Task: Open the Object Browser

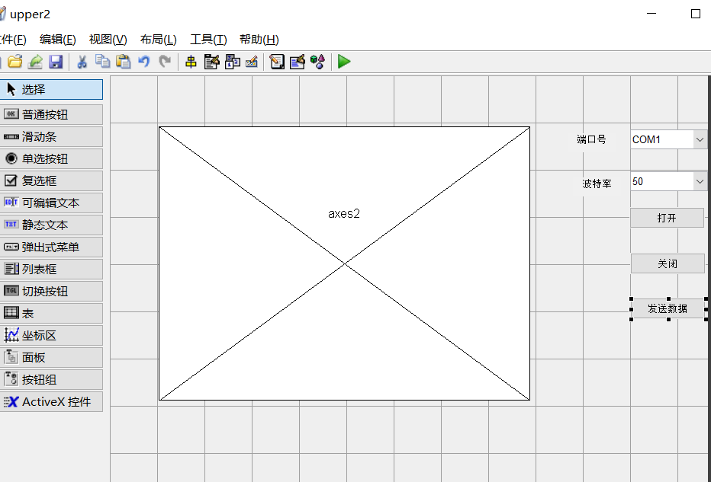Action: [x=317, y=62]
